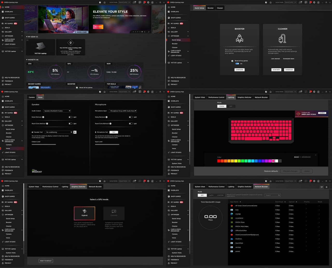332x268 pixels.
Task: Click home icon in Home screen window title bar
Action: pos(105,2)
